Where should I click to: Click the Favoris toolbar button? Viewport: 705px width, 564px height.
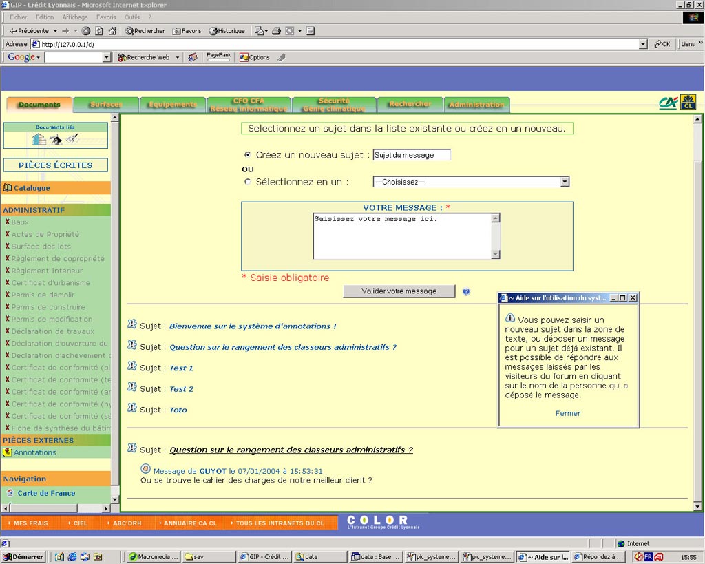tap(187, 30)
